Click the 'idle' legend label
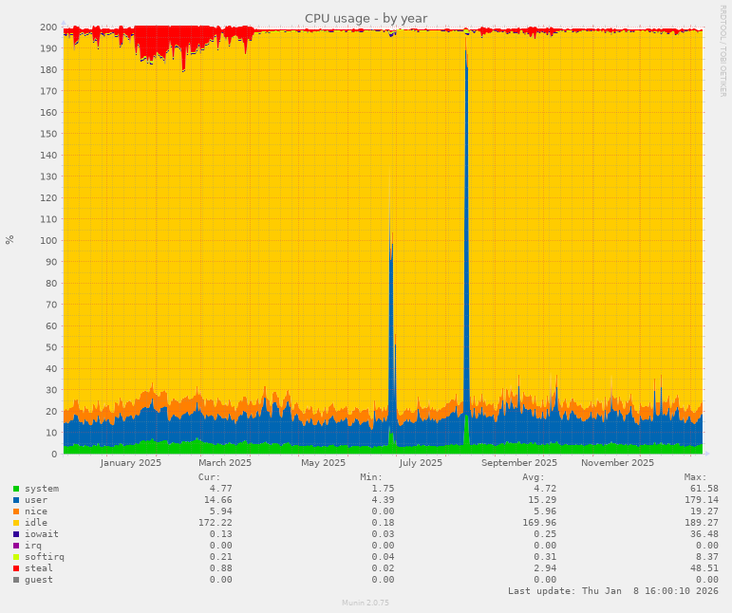The width and height of the screenshot is (732, 613). pyautogui.click(x=36, y=523)
